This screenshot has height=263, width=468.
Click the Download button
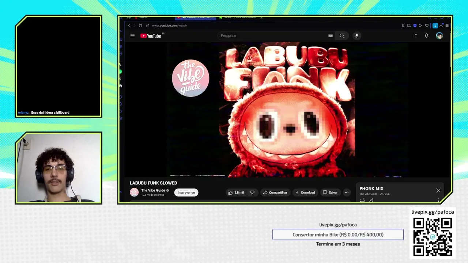pos(305,193)
